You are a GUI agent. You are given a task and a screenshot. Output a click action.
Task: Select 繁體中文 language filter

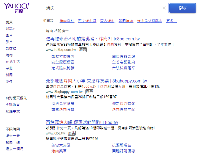[x=13, y=111]
